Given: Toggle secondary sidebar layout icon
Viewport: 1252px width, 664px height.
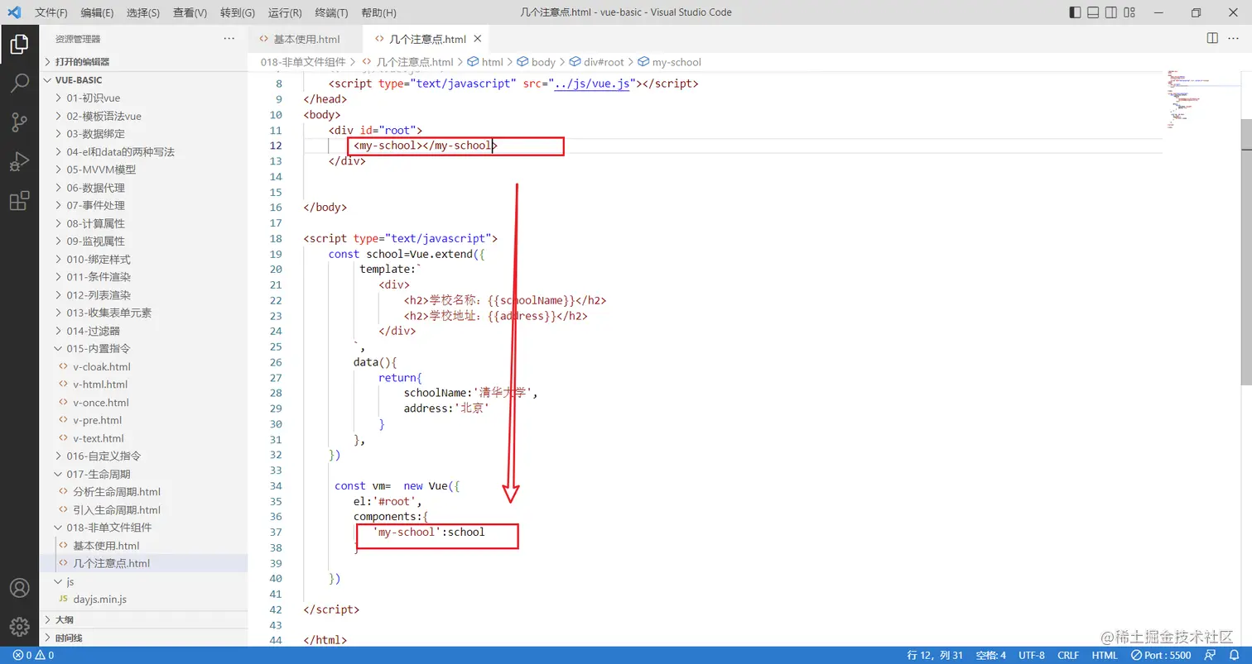Looking at the screenshot, I should pos(1112,12).
